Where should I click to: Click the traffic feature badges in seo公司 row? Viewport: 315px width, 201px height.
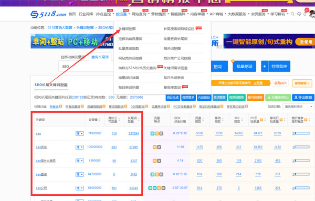(x=157, y=188)
